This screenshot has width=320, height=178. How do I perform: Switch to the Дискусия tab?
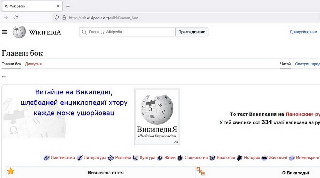pyautogui.click(x=33, y=64)
